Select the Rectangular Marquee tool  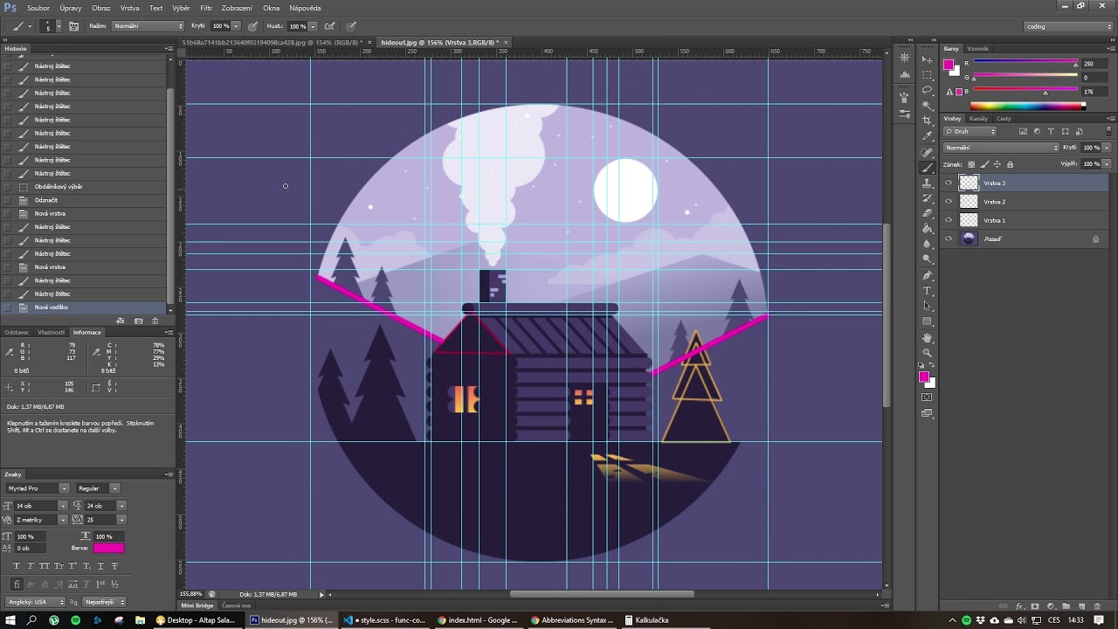tap(927, 74)
